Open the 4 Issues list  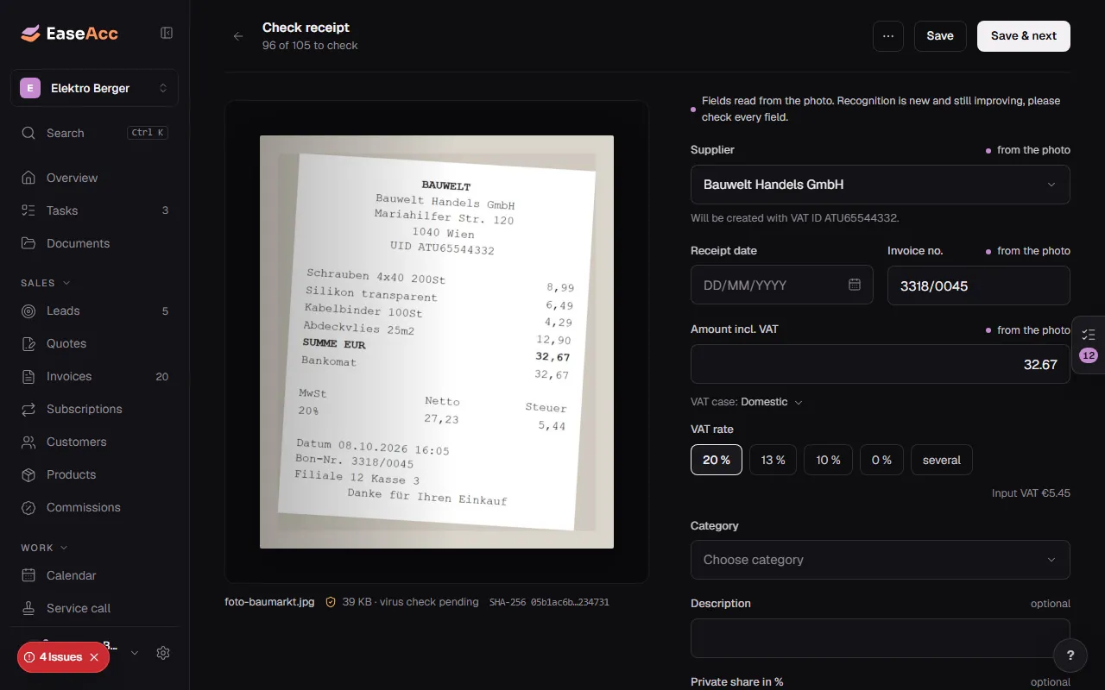point(54,657)
